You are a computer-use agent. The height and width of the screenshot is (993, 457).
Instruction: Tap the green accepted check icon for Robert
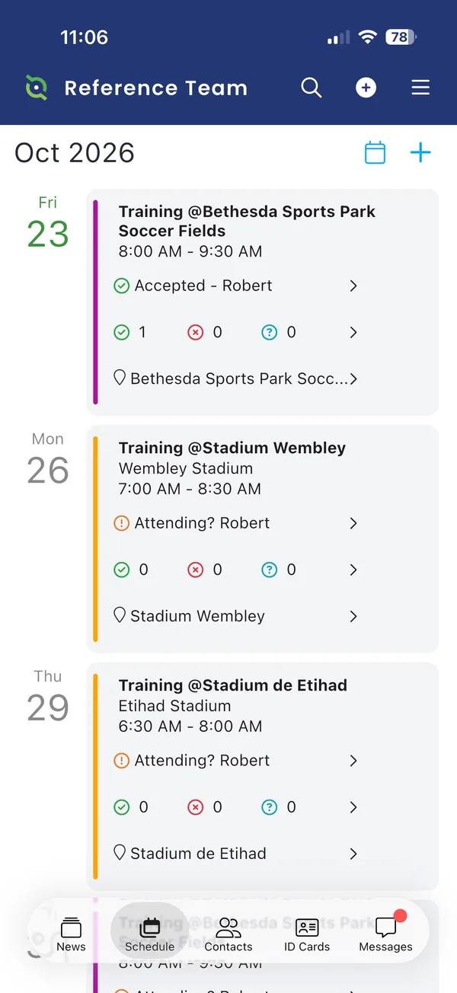pos(121,286)
